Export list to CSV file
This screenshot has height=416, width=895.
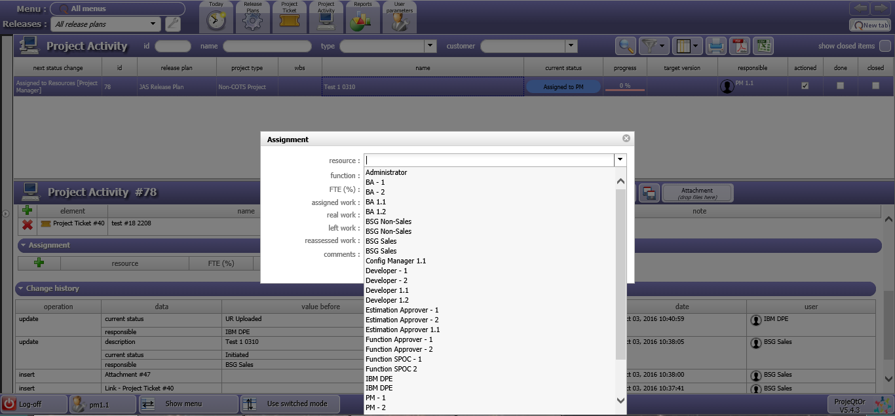[763, 46]
